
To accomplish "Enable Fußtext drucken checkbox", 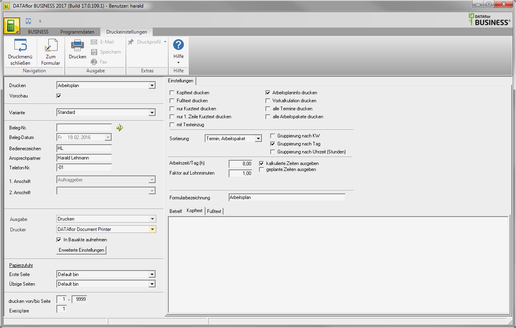I will click(172, 101).
